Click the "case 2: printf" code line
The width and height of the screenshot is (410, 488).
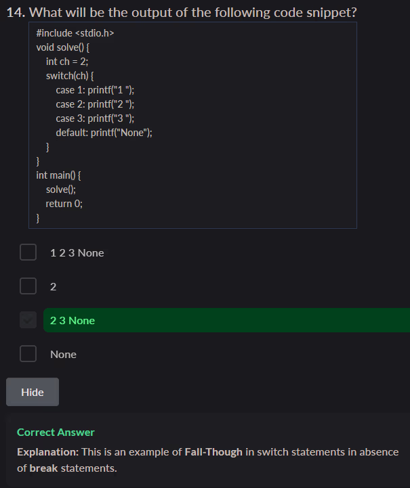coord(95,104)
